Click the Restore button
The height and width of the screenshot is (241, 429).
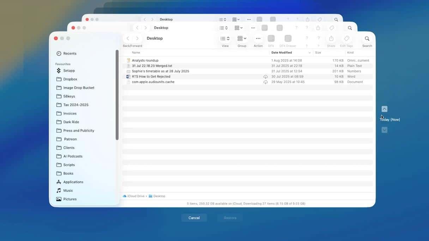(230, 217)
